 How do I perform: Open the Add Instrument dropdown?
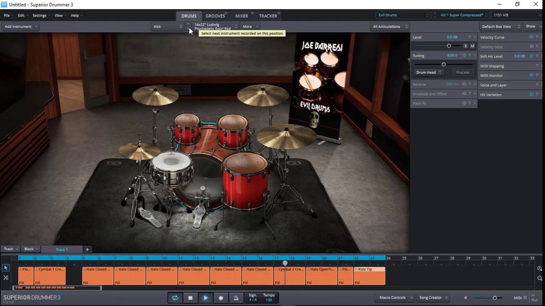coord(20,26)
